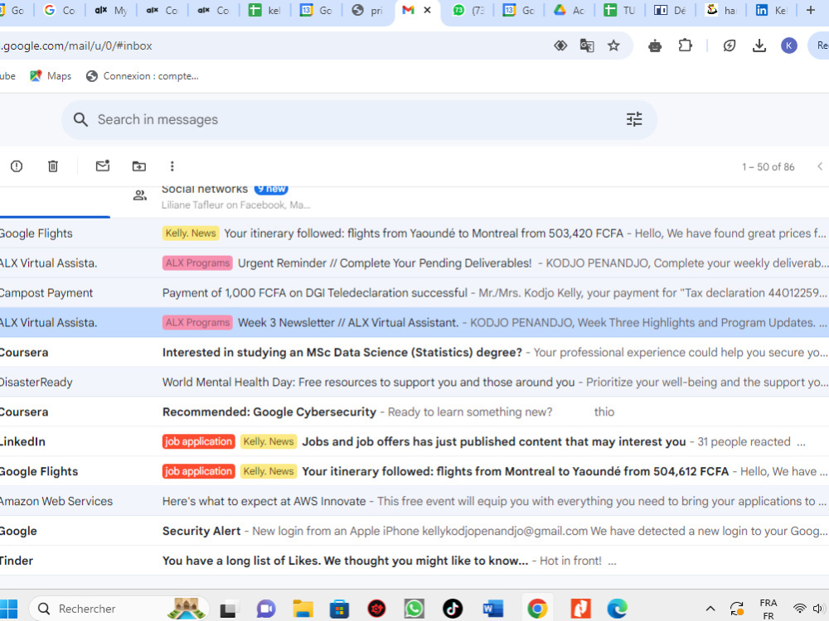
Task: Open 'Payment of 1,000 FCFA on DGI Teledeclaration' email
Action: pyautogui.click(x=414, y=293)
